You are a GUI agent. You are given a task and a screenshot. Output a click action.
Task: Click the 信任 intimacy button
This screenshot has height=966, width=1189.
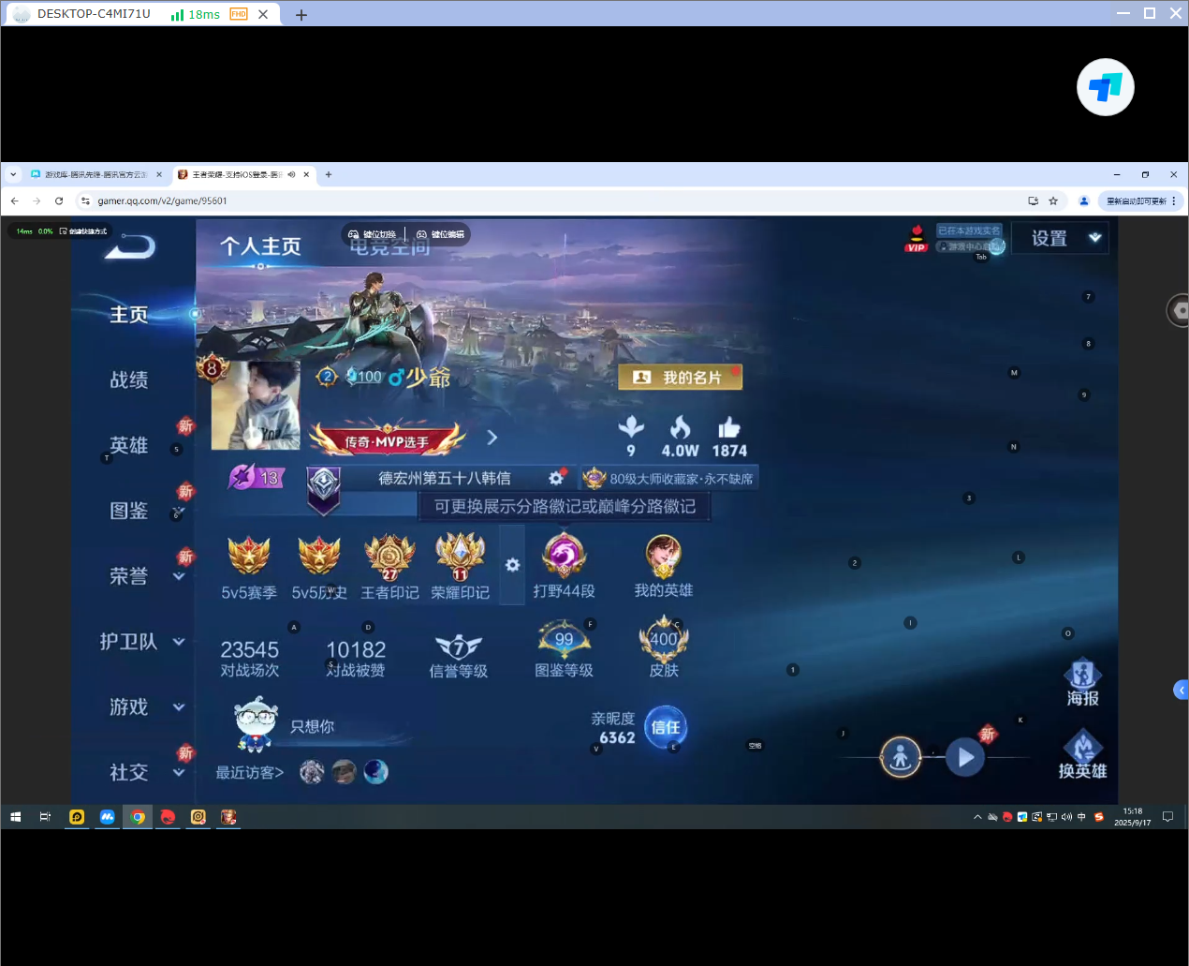(666, 728)
